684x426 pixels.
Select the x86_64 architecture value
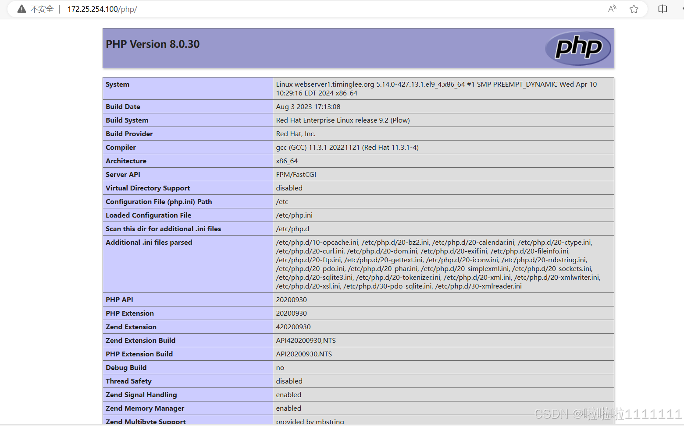[287, 161]
